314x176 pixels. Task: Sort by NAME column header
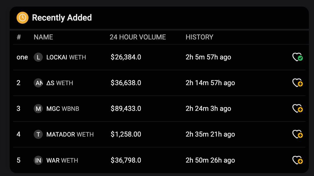43,37
